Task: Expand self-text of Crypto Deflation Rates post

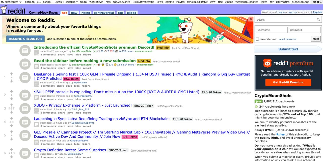Action: coord(37,155)
